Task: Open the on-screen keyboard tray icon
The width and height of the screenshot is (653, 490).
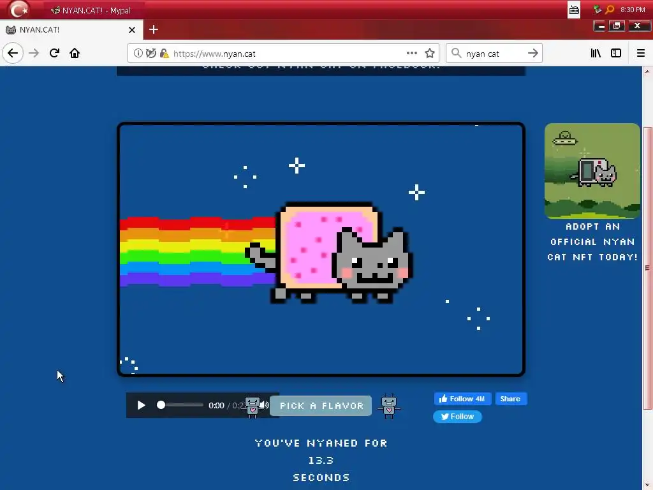Action: click(574, 10)
